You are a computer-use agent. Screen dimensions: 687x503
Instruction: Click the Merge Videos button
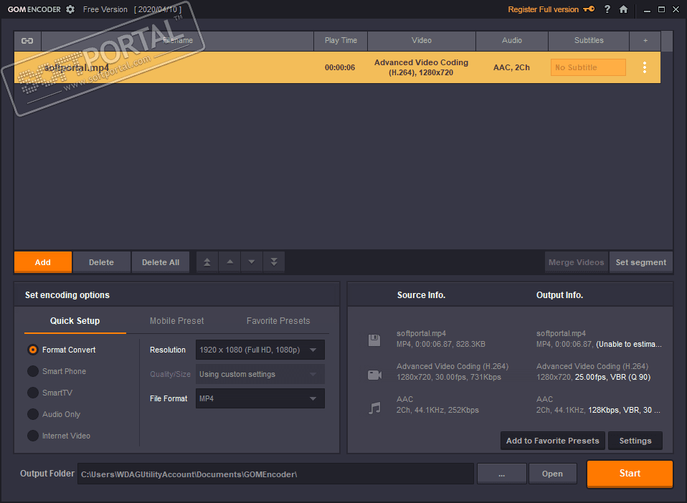tap(576, 262)
